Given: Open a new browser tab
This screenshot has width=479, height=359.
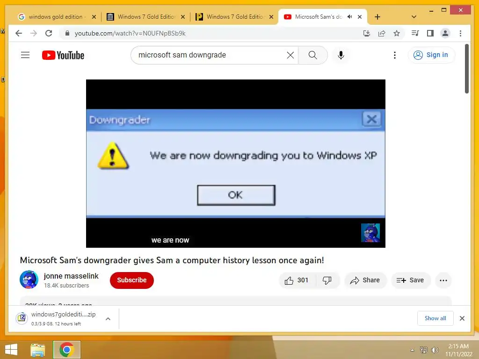Looking at the screenshot, I should coord(377,17).
